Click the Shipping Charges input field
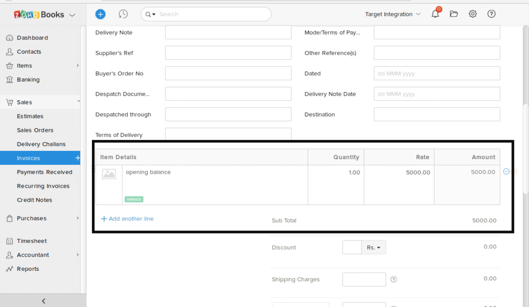The width and height of the screenshot is (529, 307). click(x=364, y=279)
